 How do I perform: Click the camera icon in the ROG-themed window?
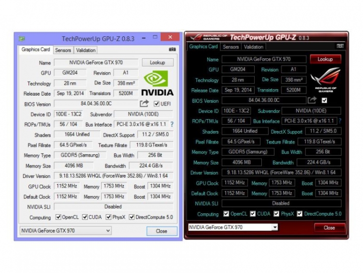pos(340,47)
